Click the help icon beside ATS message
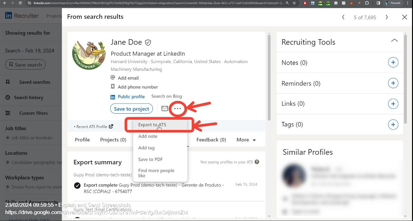 click(257, 162)
